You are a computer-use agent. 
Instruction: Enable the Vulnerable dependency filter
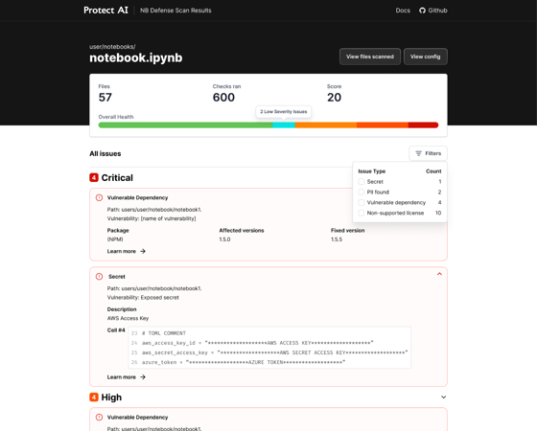[361, 202]
